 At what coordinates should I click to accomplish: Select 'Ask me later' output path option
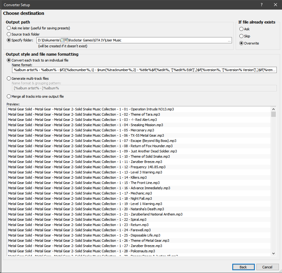tap(38, 28)
